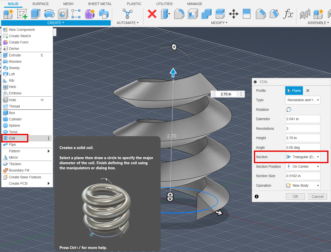Click the Diameter input field
This screenshot has width=331, height=252.
tap(303, 119)
